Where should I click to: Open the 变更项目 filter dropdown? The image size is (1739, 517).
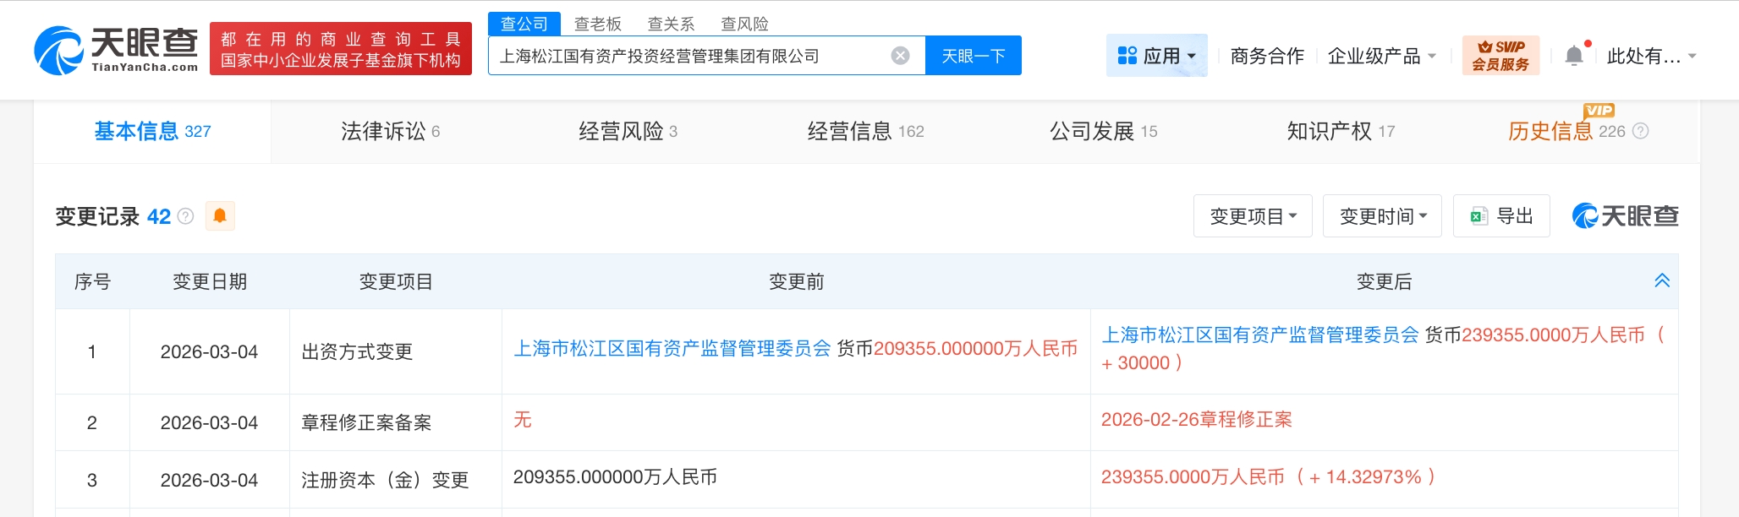point(1253,216)
